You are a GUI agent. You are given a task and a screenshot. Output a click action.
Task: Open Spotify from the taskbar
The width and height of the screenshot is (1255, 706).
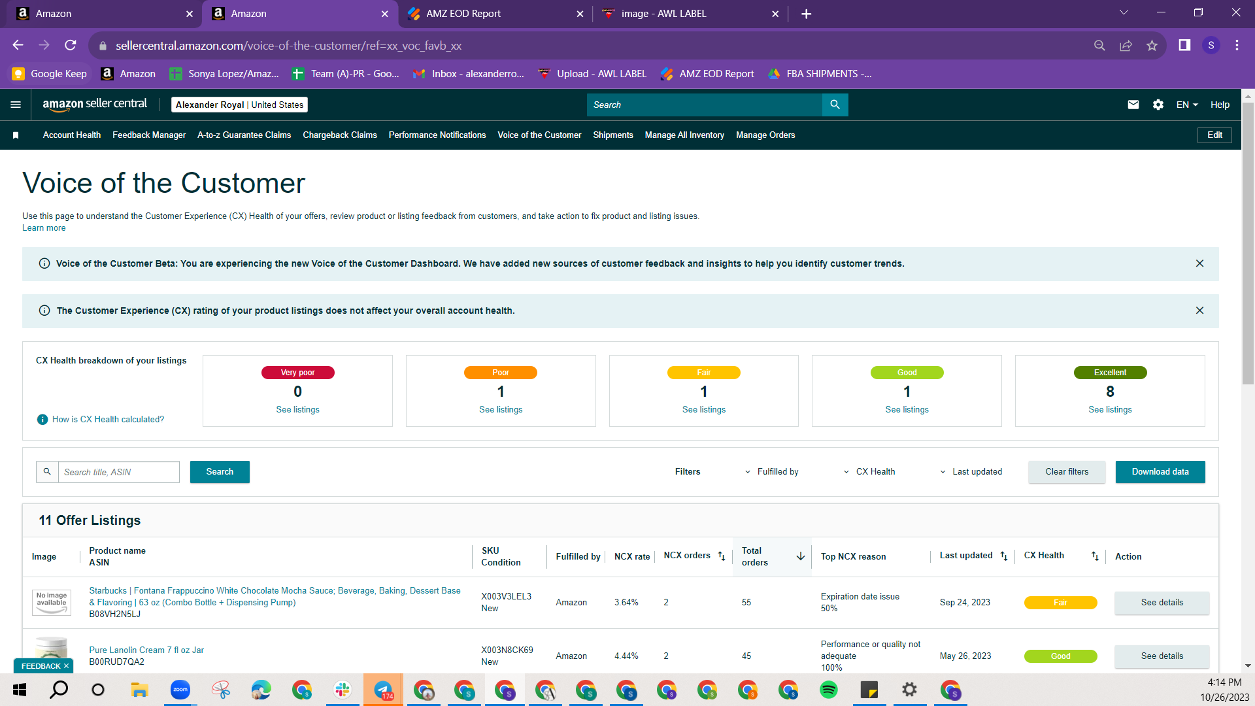pyautogui.click(x=829, y=690)
